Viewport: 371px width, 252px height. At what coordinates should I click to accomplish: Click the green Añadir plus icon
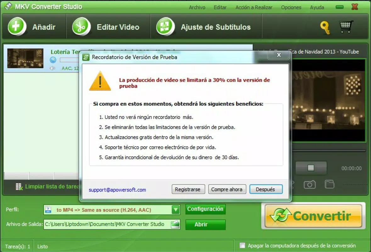(17, 26)
